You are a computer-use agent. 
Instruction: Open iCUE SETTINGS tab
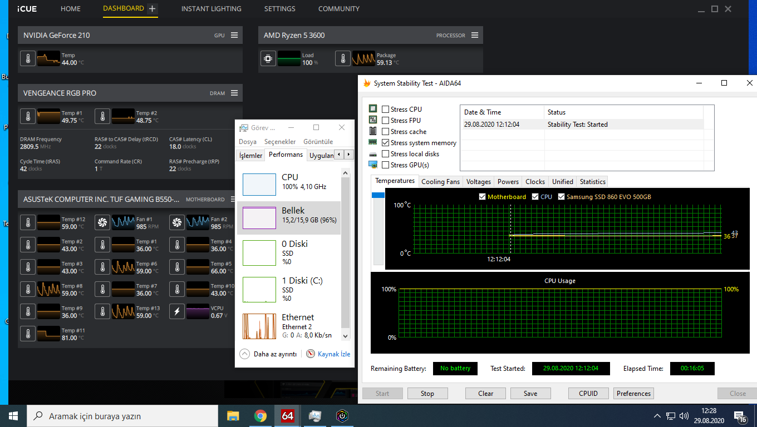pos(280,9)
